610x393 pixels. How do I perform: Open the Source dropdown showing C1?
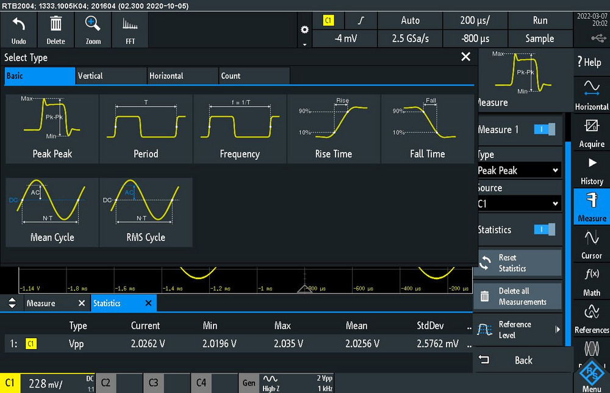[519, 203]
